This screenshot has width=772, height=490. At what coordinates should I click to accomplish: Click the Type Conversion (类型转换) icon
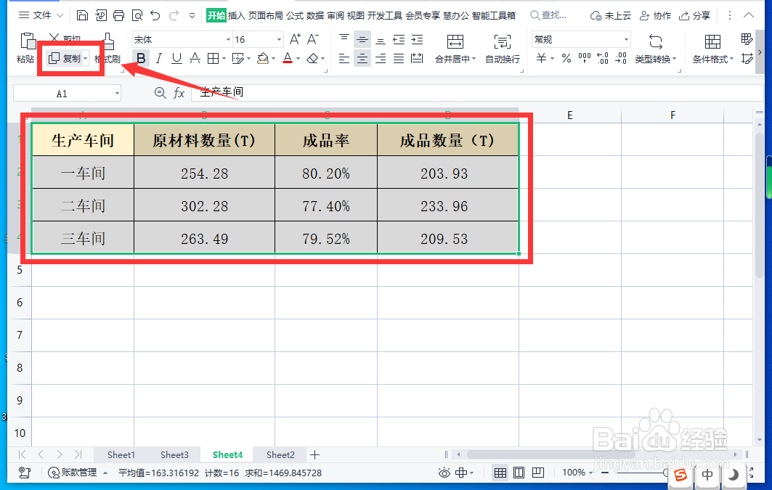(x=656, y=41)
